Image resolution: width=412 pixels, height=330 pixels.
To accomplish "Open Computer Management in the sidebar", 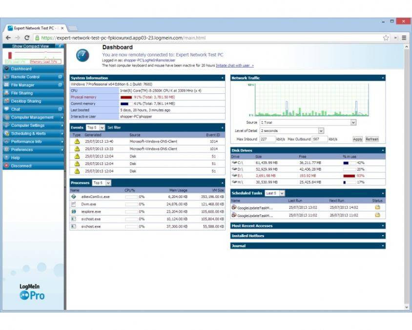I will (x=33, y=117).
